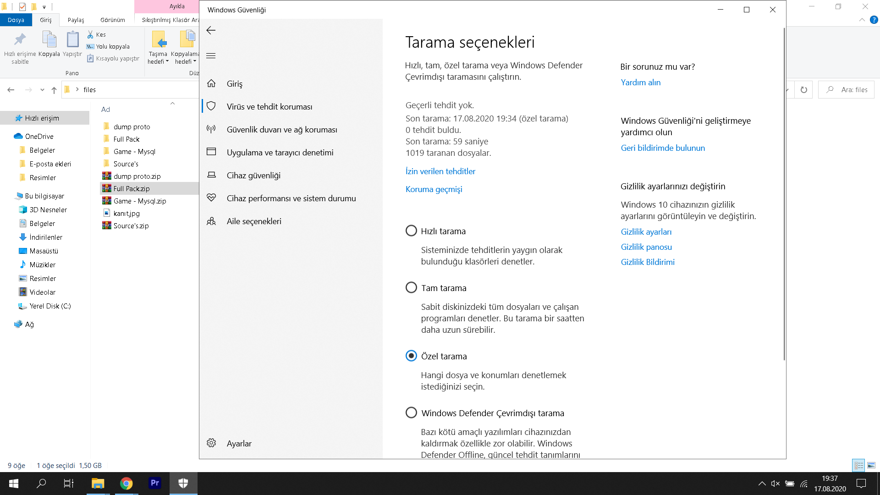
Task: Select Özel tarama radio option
Action: point(411,356)
